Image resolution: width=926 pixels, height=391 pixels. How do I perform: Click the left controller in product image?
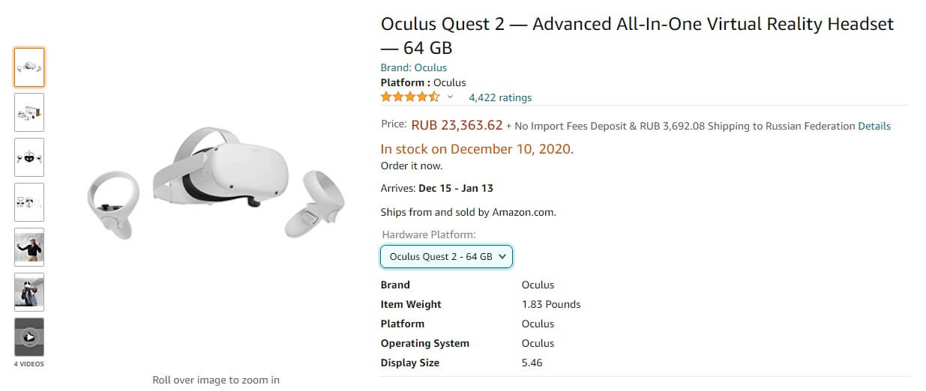(x=114, y=206)
